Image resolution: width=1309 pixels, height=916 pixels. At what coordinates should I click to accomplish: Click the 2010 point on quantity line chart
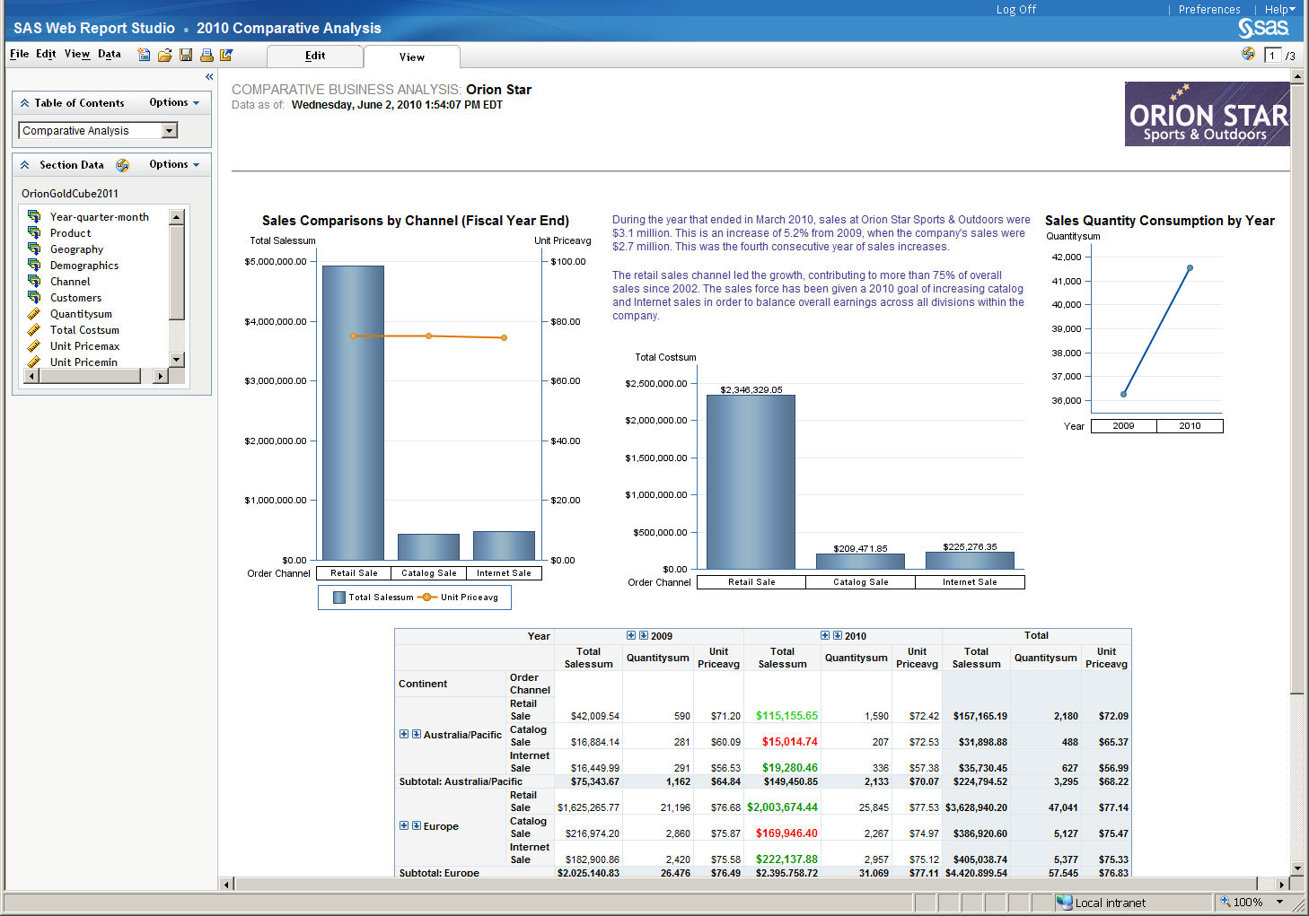click(x=1190, y=267)
